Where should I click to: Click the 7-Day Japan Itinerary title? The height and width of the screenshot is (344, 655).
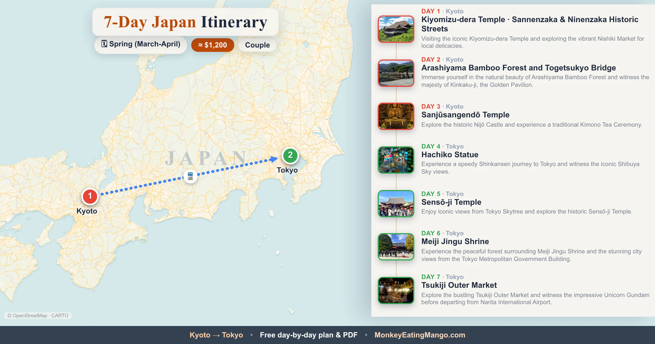point(185,22)
